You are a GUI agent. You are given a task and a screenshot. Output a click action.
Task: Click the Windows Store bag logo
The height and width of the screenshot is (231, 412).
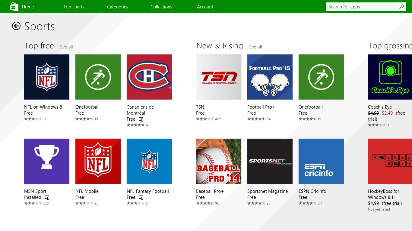[14, 7]
